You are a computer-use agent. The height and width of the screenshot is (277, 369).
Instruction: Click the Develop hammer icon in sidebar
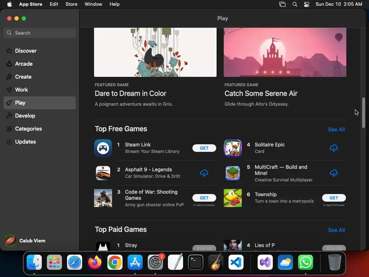(x=9, y=116)
